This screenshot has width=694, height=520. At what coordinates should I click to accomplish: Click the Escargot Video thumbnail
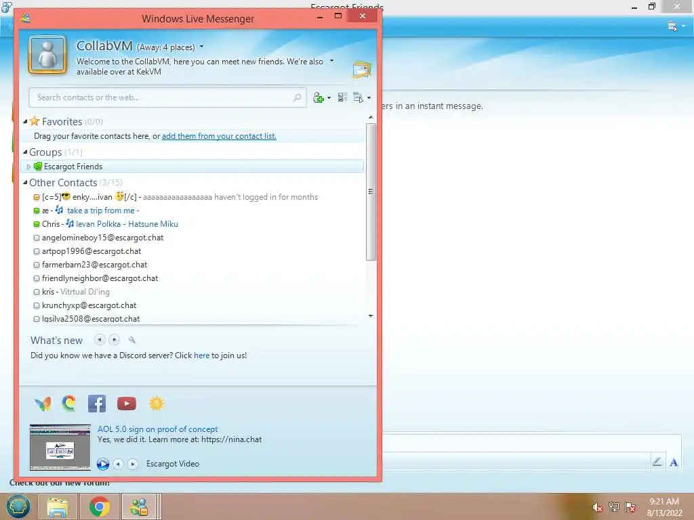click(x=60, y=448)
